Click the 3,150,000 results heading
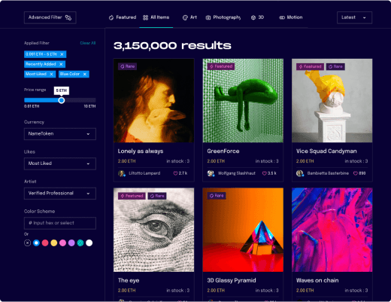The image size is (391, 302). click(x=172, y=46)
